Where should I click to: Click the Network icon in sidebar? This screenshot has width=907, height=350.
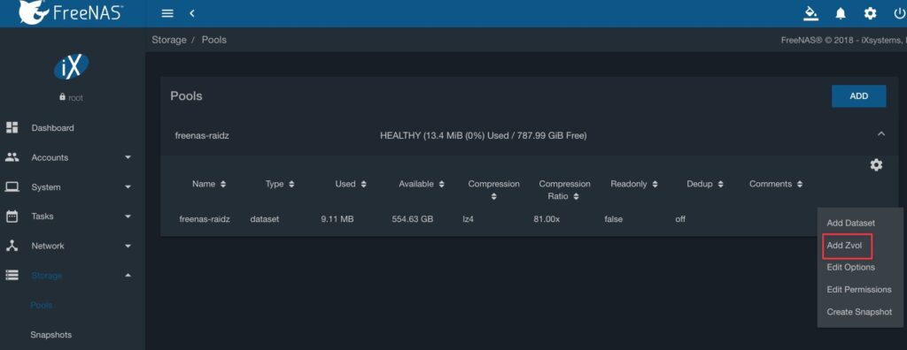click(x=12, y=246)
